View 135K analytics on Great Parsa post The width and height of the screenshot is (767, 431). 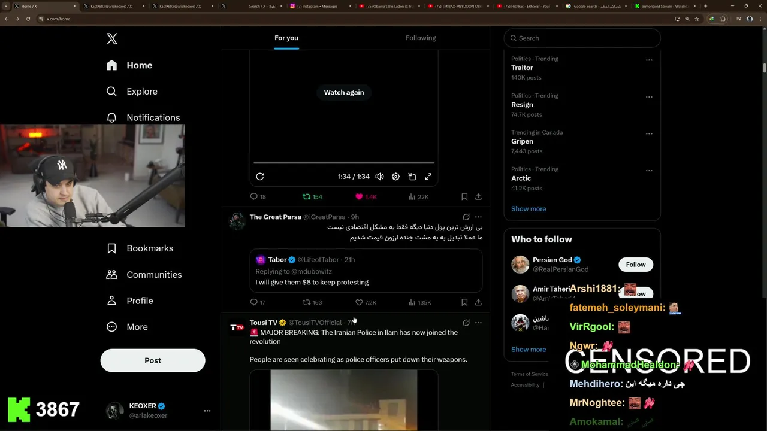(419, 302)
